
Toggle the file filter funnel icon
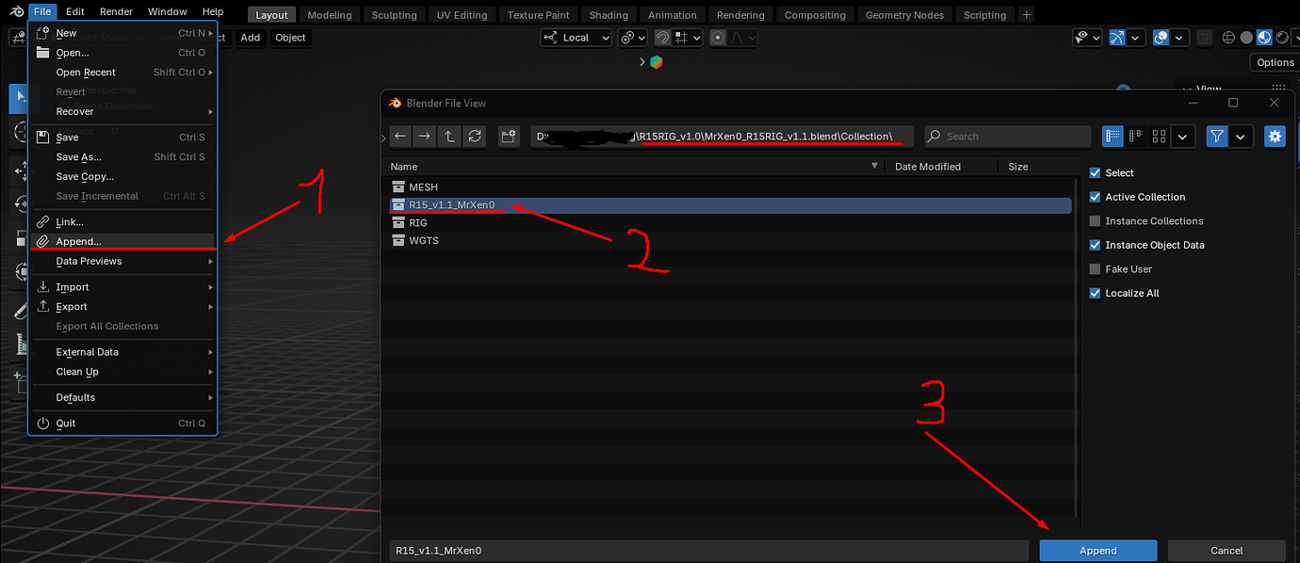point(1216,137)
